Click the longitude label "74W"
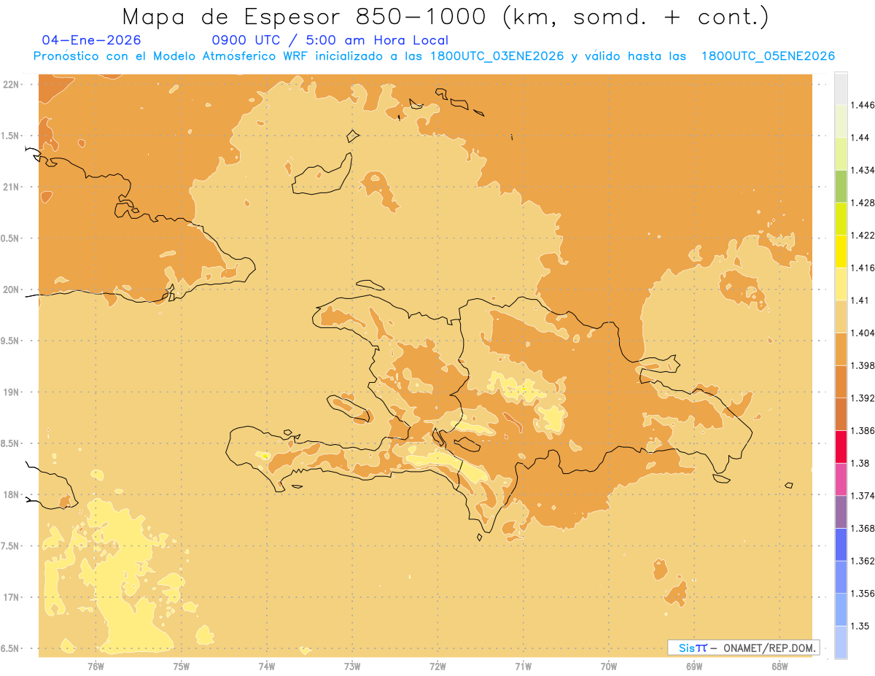The height and width of the screenshot is (676, 875). [267, 667]
